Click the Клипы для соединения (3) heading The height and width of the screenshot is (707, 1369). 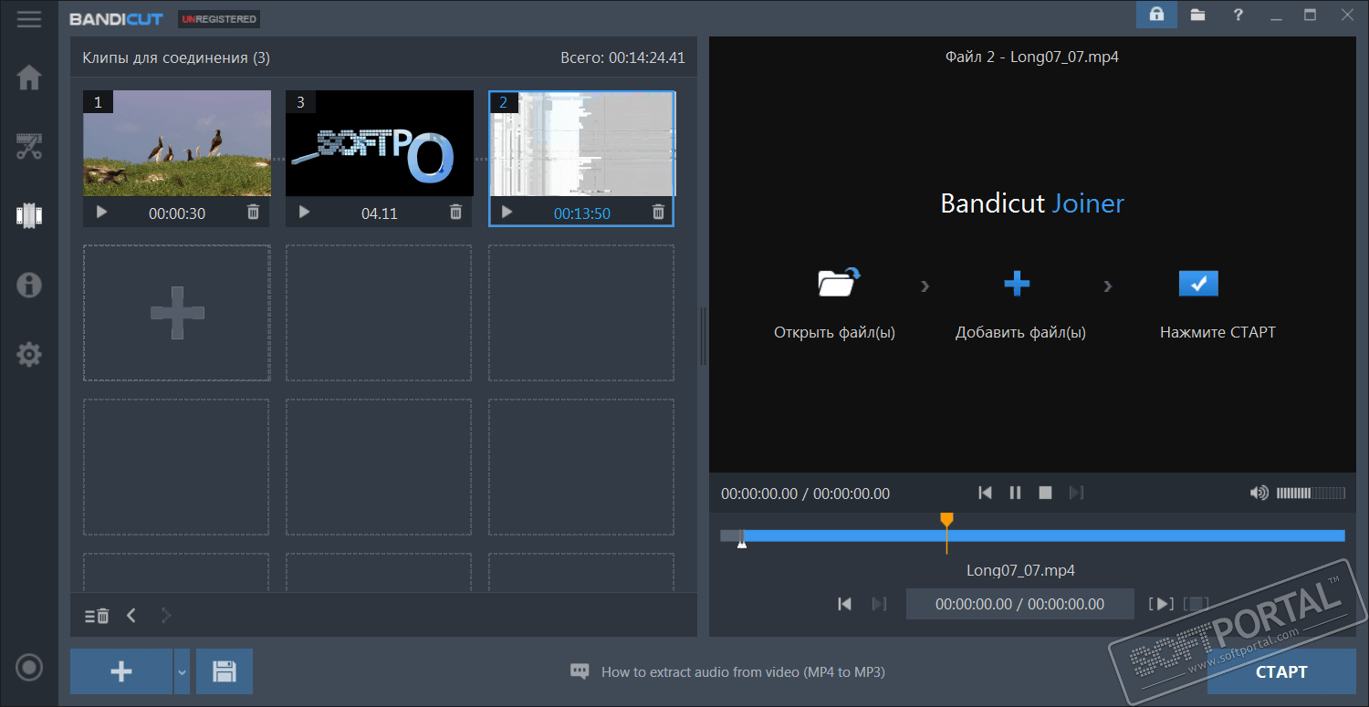pos(176,57)
